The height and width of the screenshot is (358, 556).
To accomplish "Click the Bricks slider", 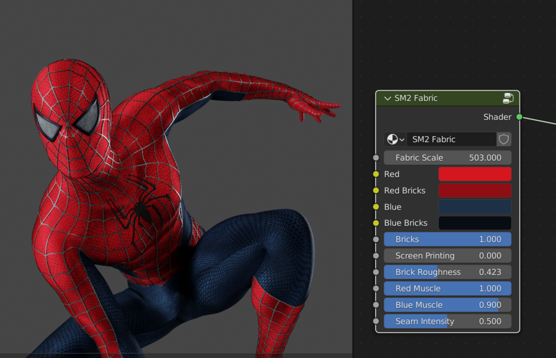I will [x=448, y=240].
